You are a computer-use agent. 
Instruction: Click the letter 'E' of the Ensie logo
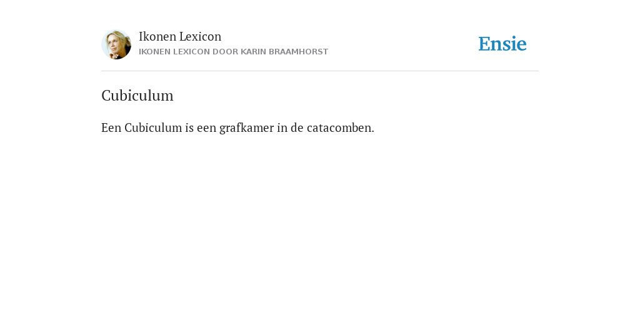(484, 44)
